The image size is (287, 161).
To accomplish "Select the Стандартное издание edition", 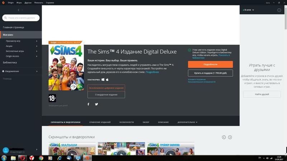I will coord(106,95).
